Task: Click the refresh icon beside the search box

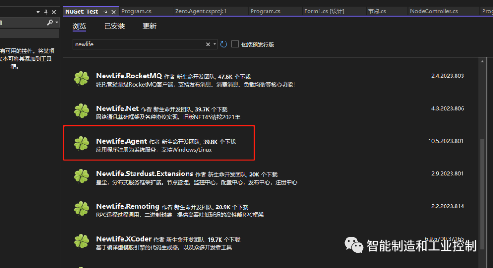Action: pyautogui.click(x=224, y=44)
